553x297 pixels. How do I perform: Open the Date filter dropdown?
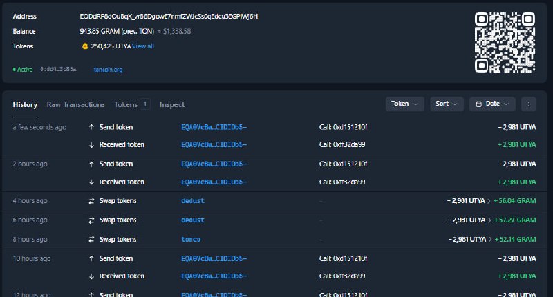pyautogui.click(x=492, y=104)
